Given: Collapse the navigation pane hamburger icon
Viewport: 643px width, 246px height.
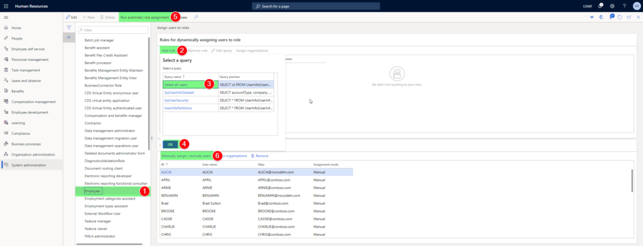Looking at the screenshot, I should (6, 17).
